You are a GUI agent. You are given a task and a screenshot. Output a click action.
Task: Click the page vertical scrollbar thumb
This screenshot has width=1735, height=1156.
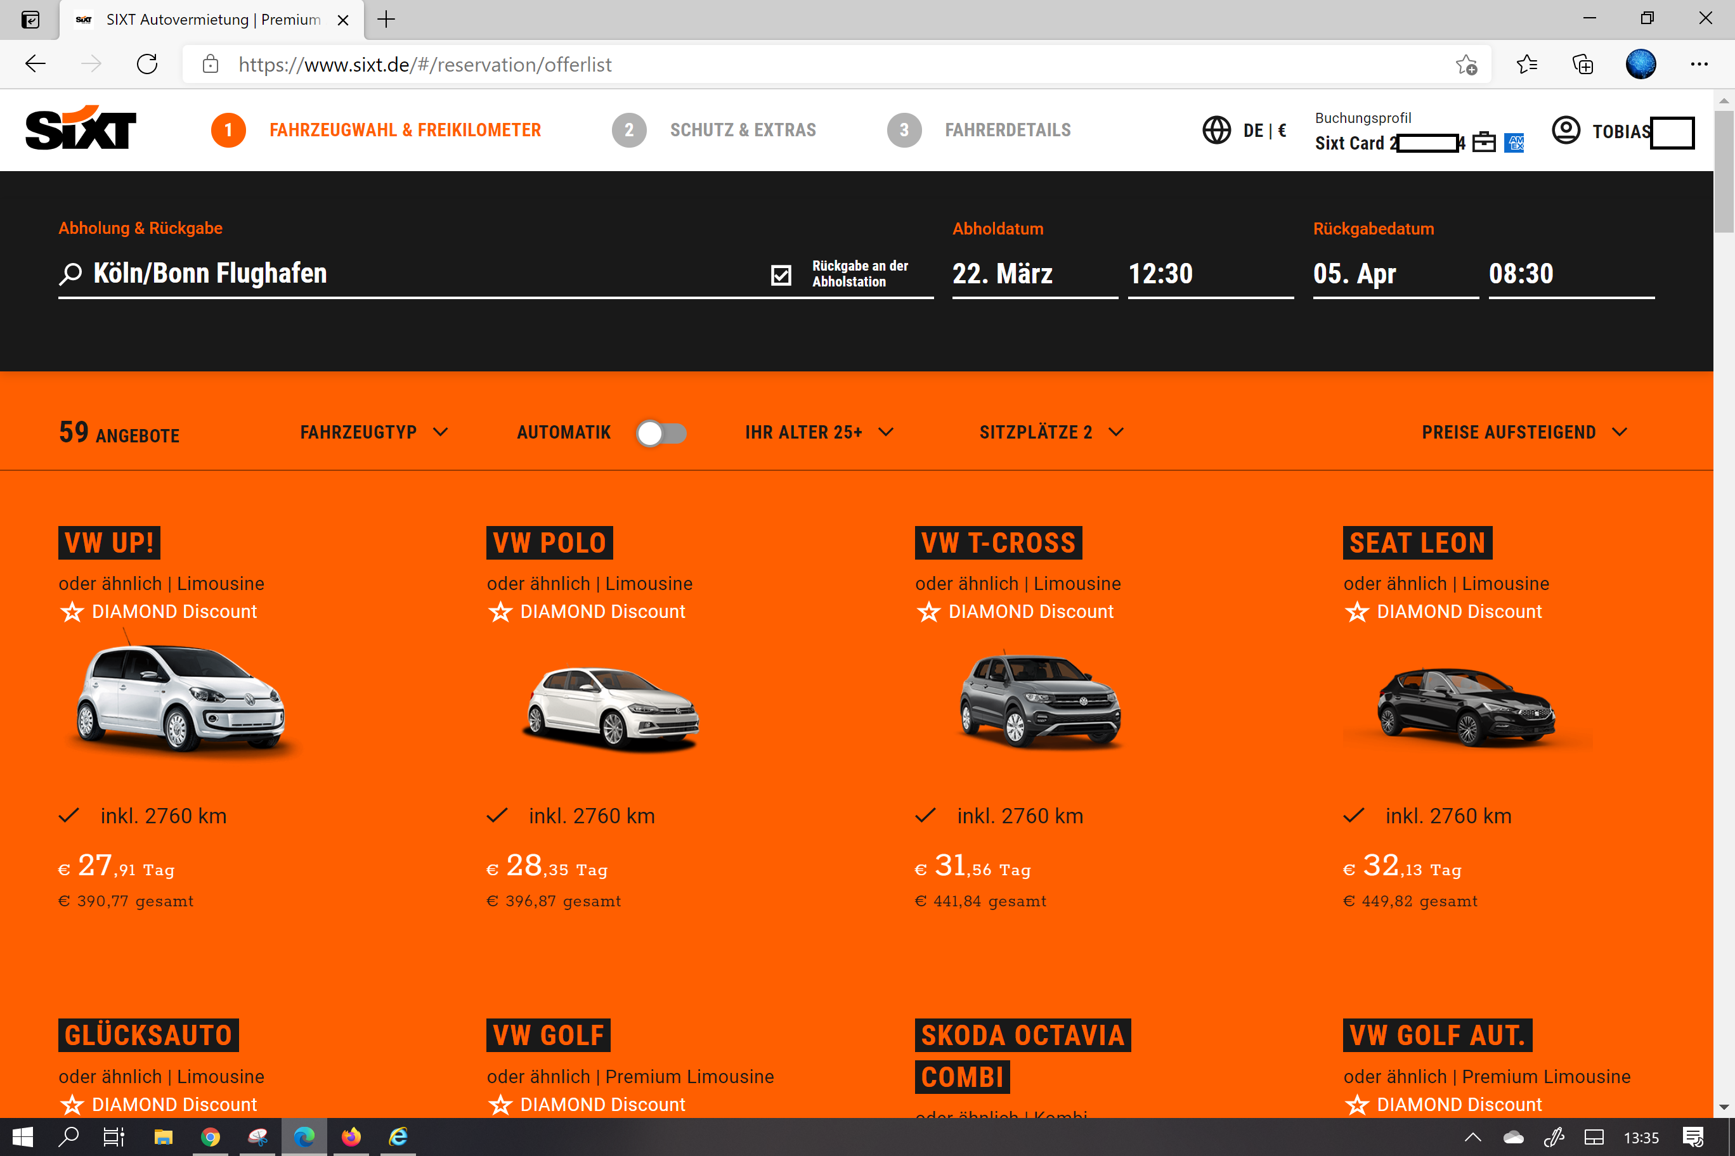coord(1724,171)
